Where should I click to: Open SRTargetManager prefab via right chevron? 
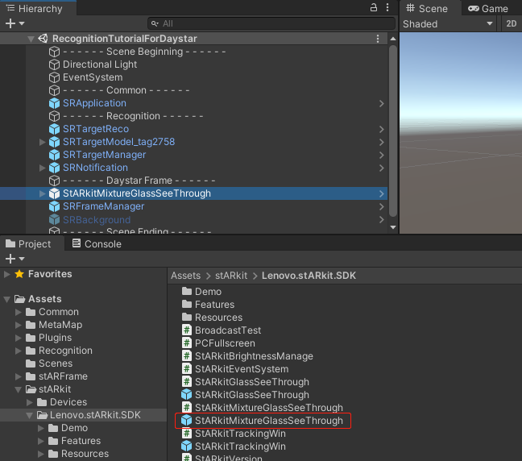[382, 156]
